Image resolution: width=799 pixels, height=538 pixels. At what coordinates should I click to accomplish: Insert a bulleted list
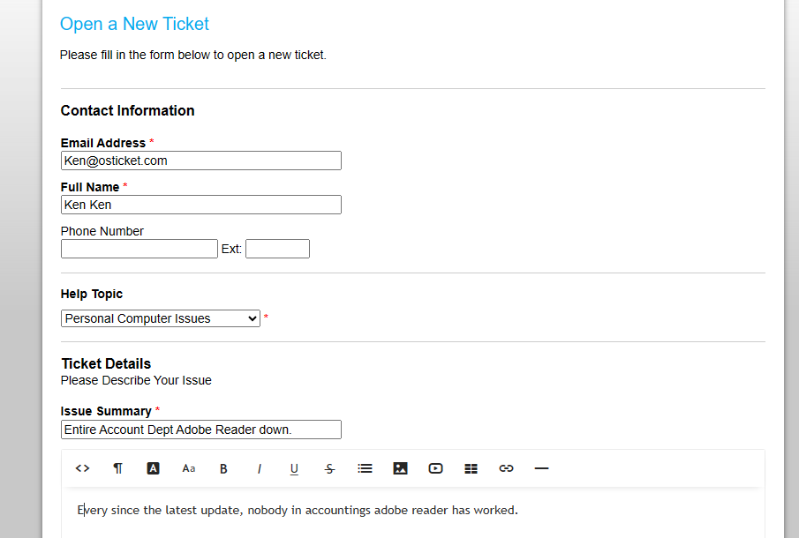click(365, 468)
